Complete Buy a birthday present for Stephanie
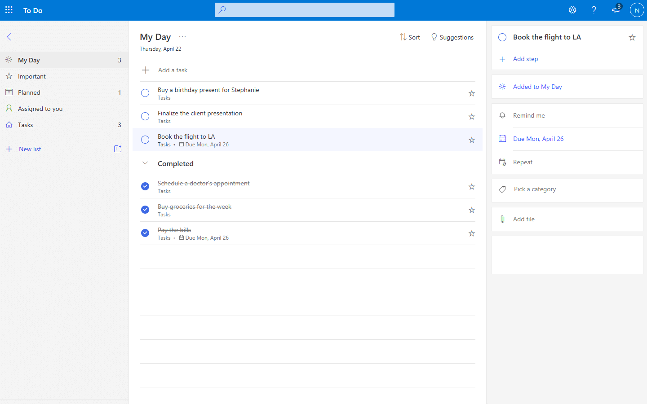This screenshot has height=404, width=647. (145, 93)
